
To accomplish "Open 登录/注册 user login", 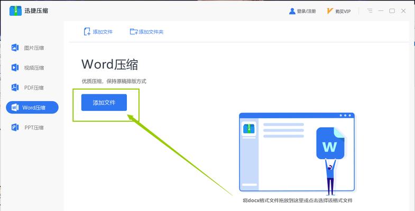I will point(302,11).
